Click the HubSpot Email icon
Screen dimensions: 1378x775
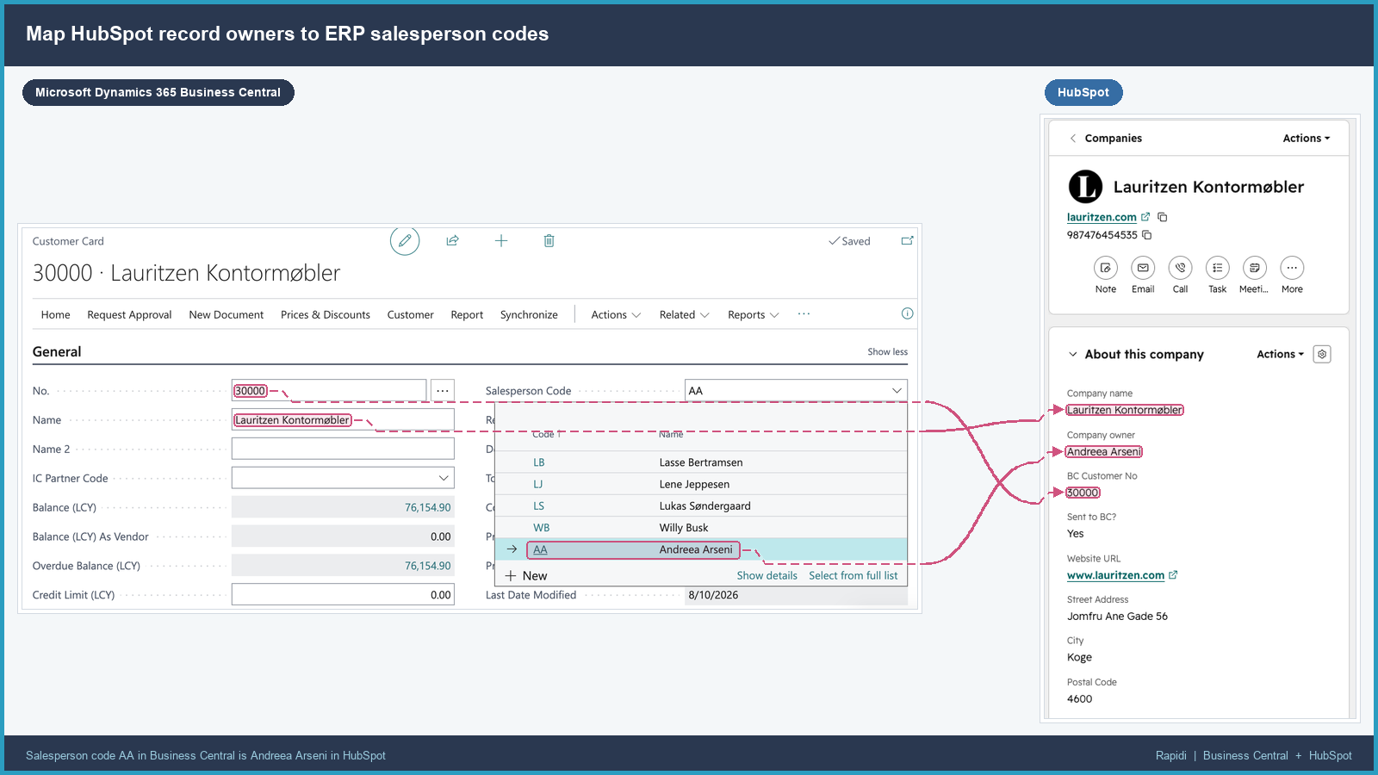[1143, 268]
